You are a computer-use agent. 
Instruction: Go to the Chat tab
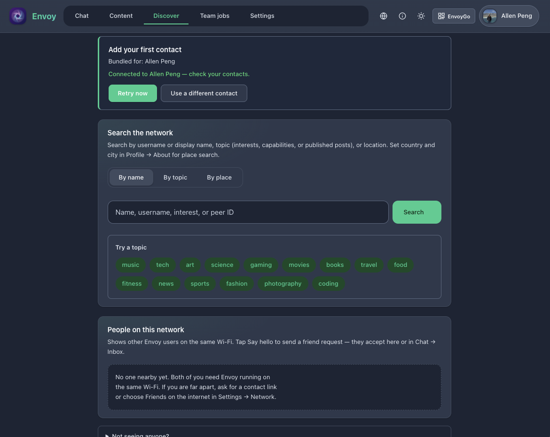tap(82, 16)
